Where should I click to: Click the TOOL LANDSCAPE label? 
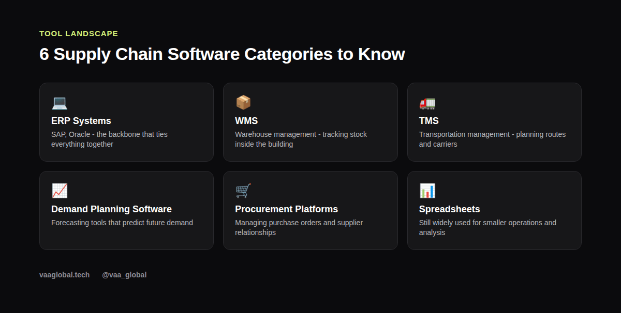pos(79,34)
